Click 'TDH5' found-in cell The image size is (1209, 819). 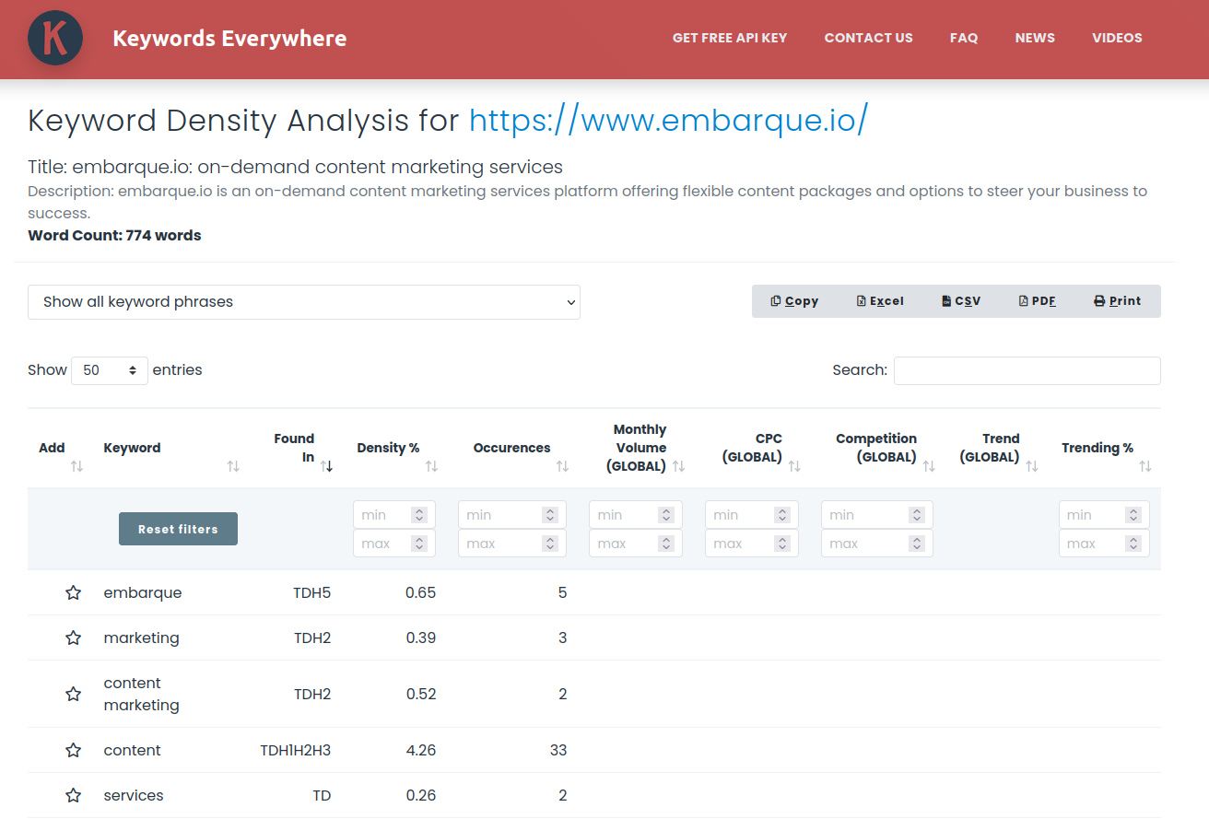(x=312, y=592)
